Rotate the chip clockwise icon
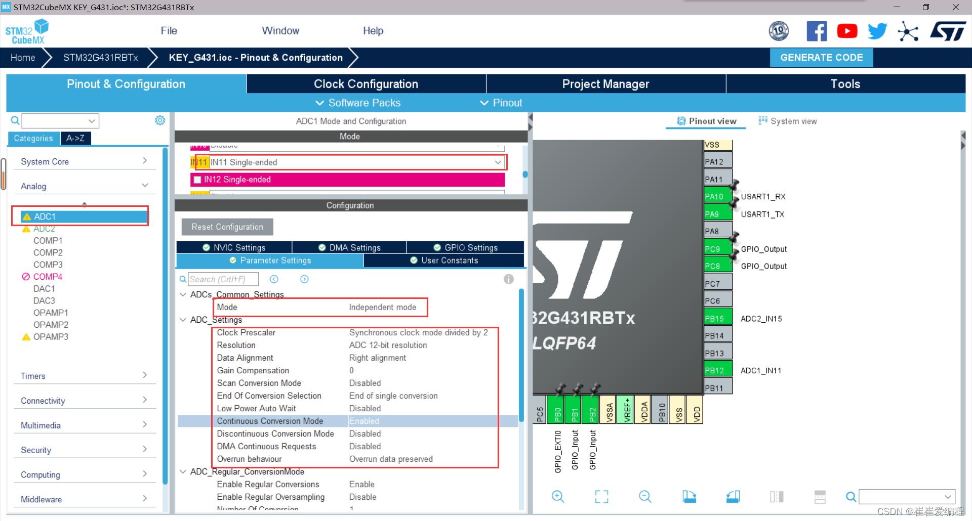972x521 pixels. click(x=689, y=497)
